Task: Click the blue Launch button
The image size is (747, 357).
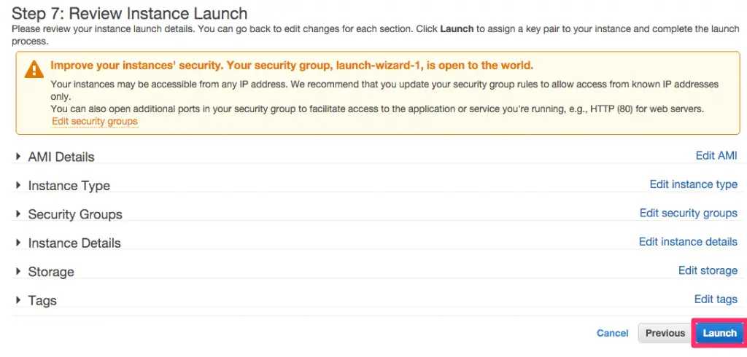Action: [719, 333]
